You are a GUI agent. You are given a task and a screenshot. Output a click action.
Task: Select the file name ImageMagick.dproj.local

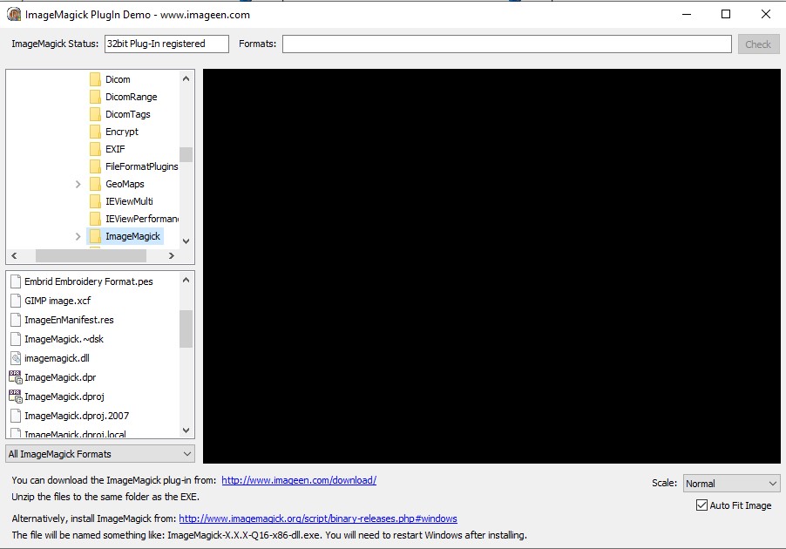(x=75, y=434)
